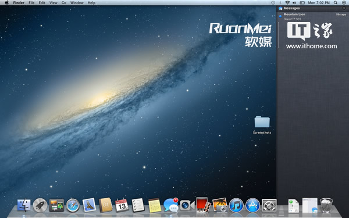The image size is (349, 218).
Task: Select the Screenshots folder on desktop
Action: pos(262,125)
